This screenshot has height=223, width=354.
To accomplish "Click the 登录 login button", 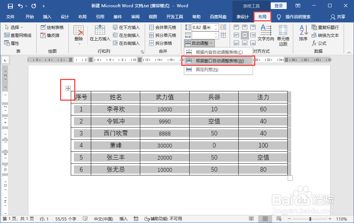I will (279, 6).
